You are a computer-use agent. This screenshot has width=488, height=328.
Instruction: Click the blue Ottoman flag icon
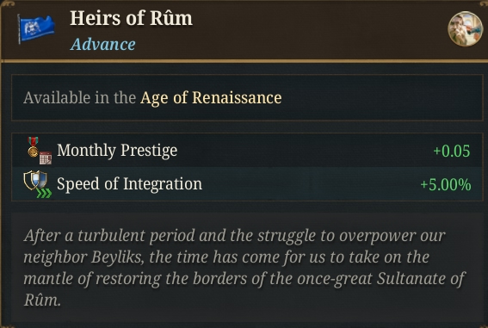[36, 28]
